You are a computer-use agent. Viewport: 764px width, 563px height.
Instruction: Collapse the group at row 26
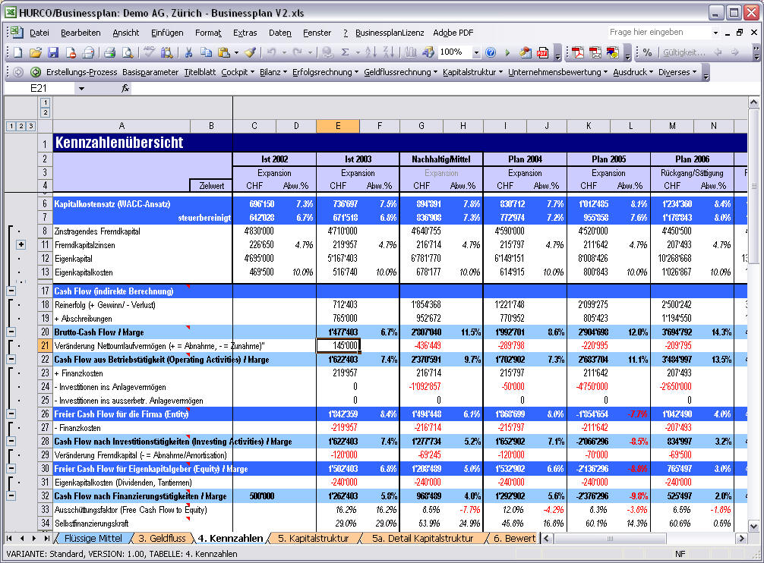(11, 414)
